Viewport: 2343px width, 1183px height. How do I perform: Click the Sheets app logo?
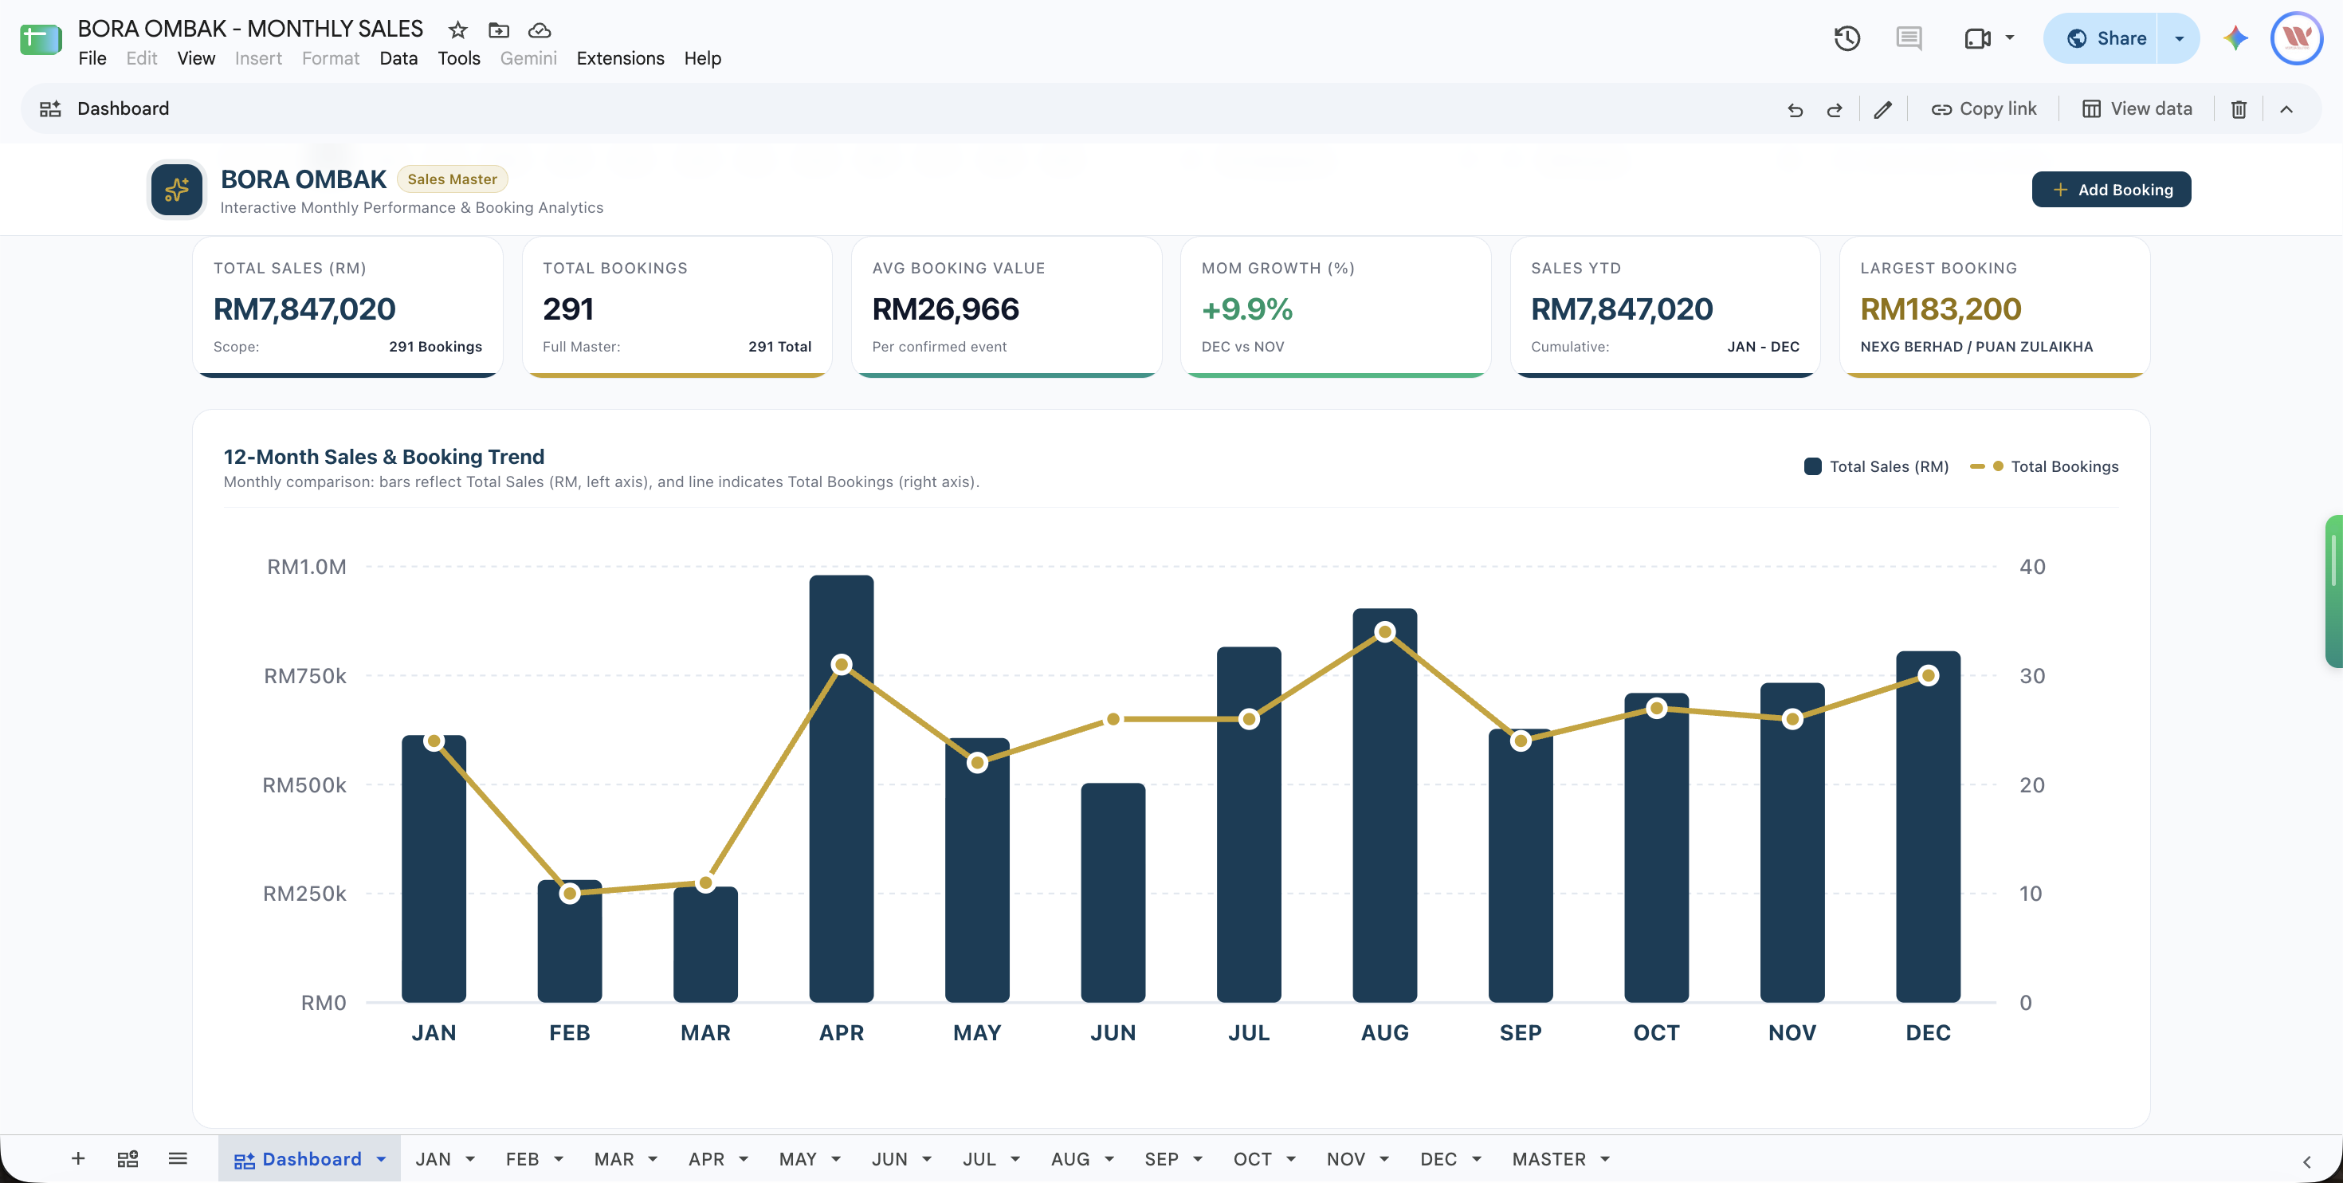tap(40, 39)
